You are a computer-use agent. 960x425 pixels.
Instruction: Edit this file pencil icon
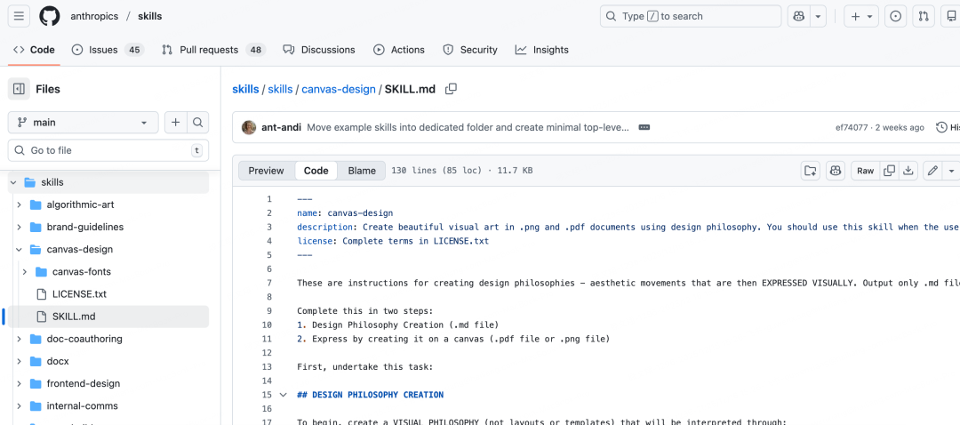click(x=932, y=171)
